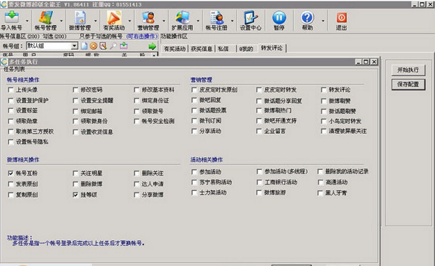The height and width of the screenshot is (266, 435).
Task: Click the green arrow icon beside account group
Action: [x=152, y=47]
